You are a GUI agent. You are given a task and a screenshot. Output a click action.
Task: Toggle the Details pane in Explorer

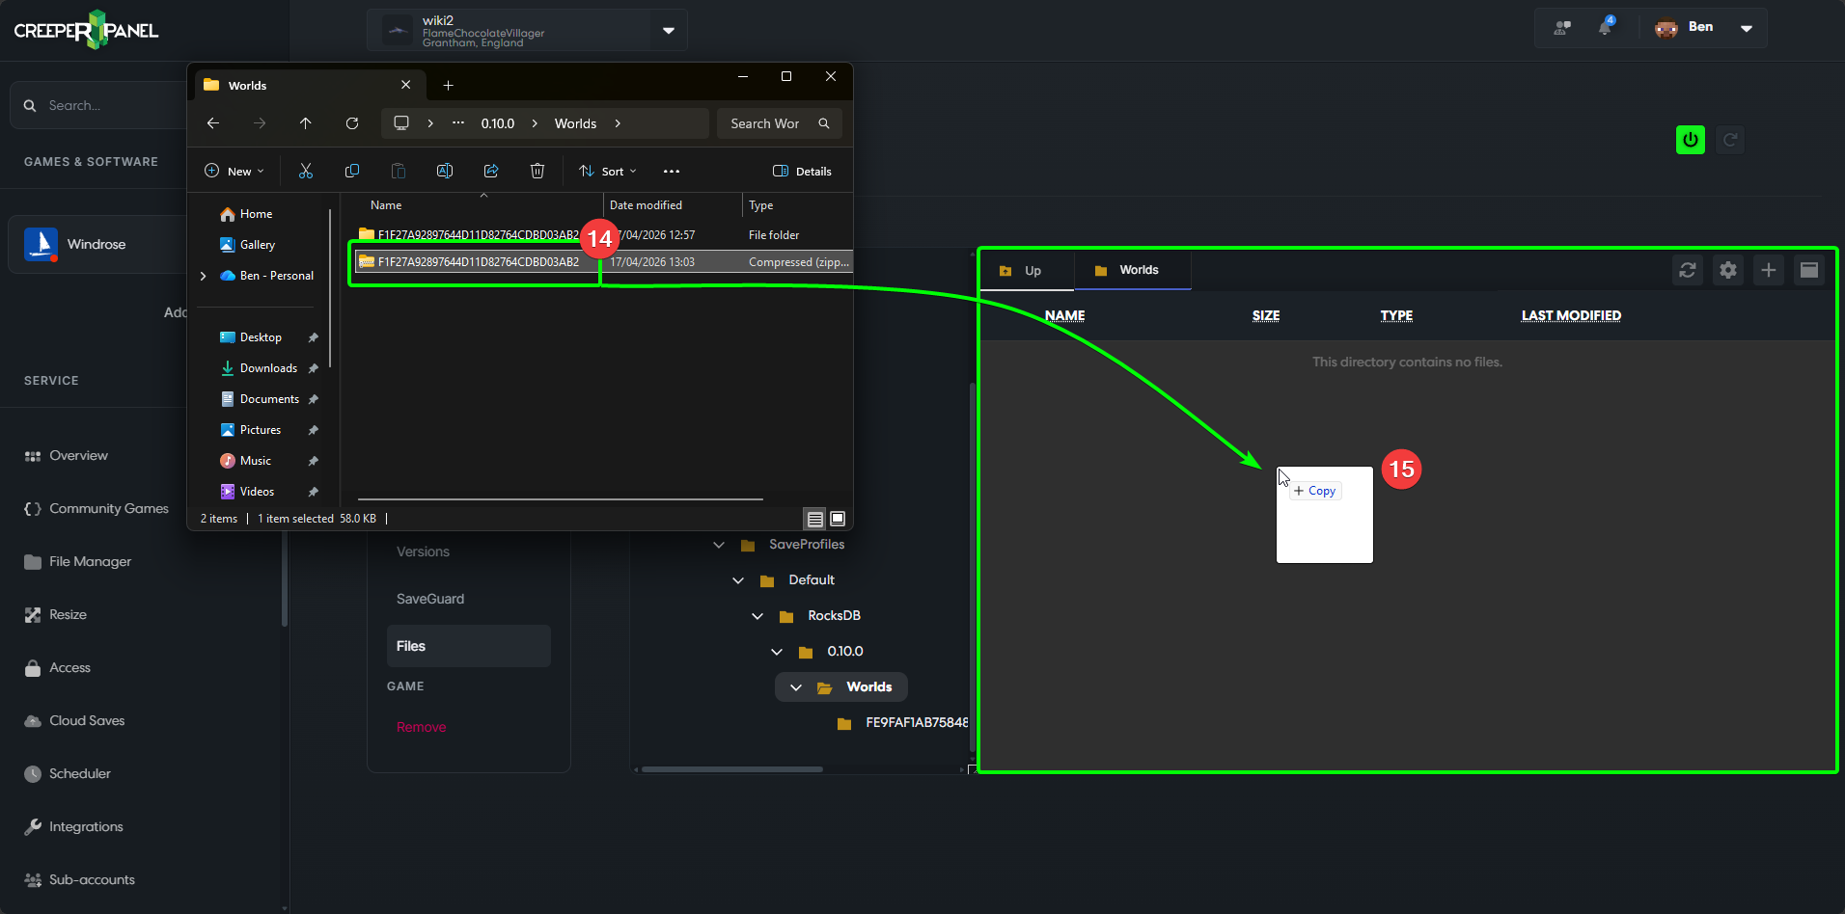802,172
